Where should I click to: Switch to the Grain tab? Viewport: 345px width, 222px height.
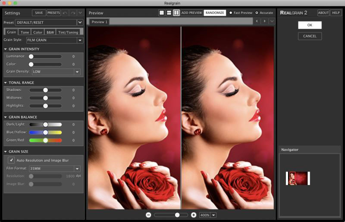tap(11, 32)
